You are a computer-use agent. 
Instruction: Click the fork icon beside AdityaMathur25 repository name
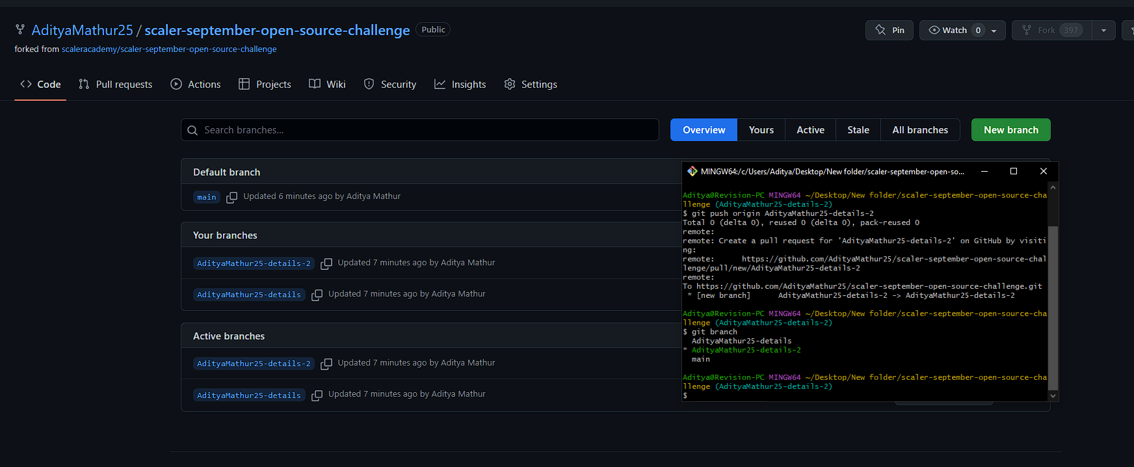point(20,30)
